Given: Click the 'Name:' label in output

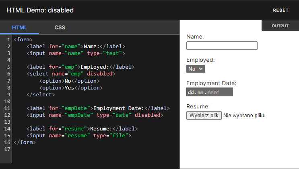Looking at the screenshot, I should (195, 37).
